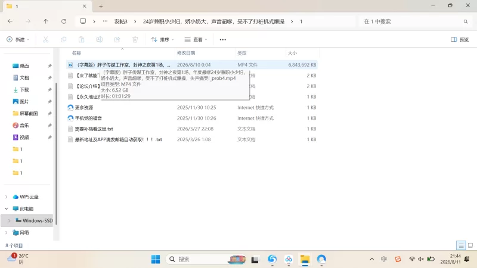Open 图片 in the sidebar
Image resolution: width=477 pixels, height=268 pixels.
(24, 101)
